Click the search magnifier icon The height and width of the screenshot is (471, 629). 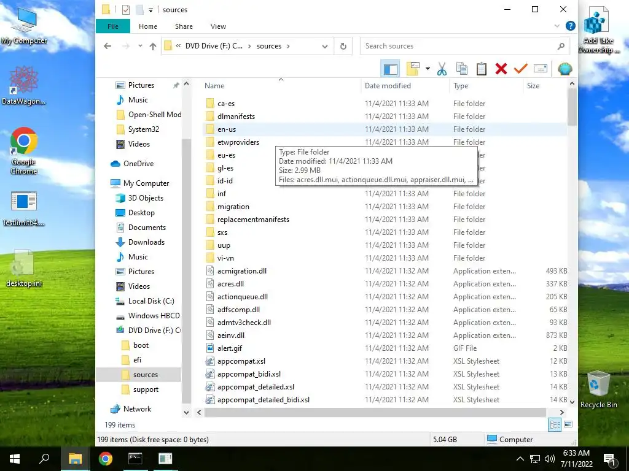click(561, 46)
